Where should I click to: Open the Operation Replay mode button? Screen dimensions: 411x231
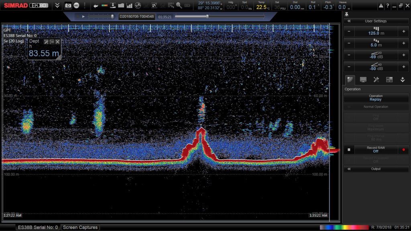point(376,98)
